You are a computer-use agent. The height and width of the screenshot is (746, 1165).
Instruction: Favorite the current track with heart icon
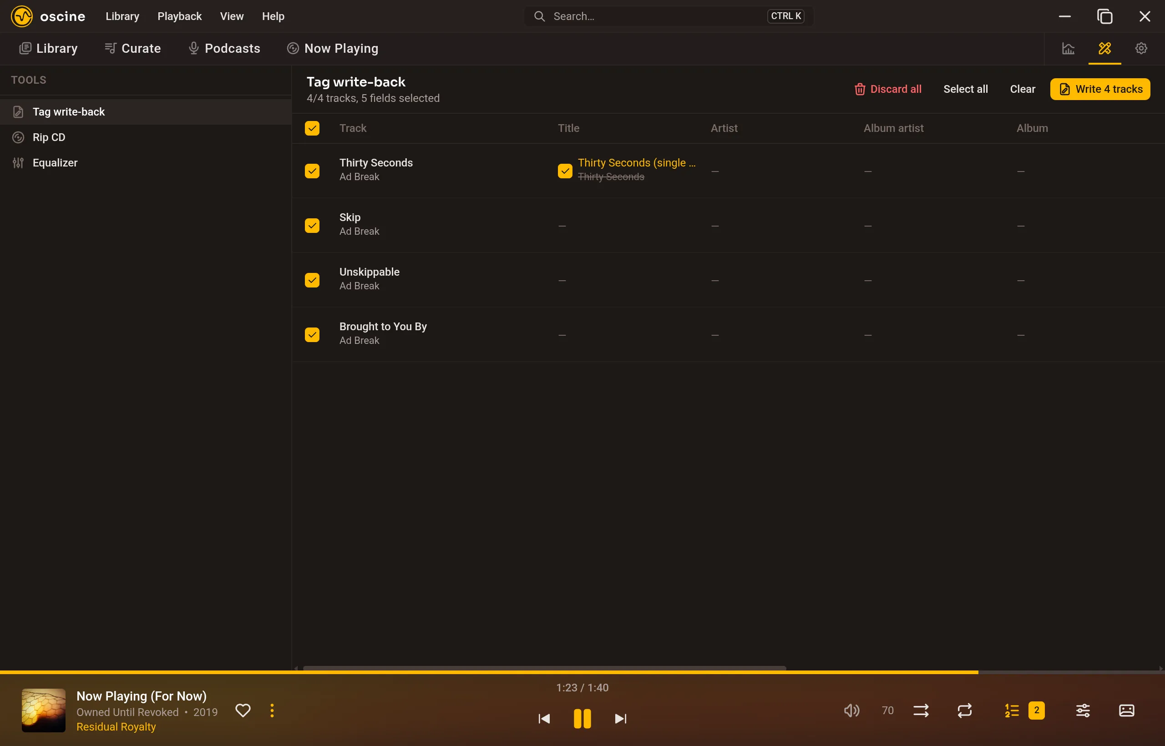pyautogui.click(x=243, y=710)
